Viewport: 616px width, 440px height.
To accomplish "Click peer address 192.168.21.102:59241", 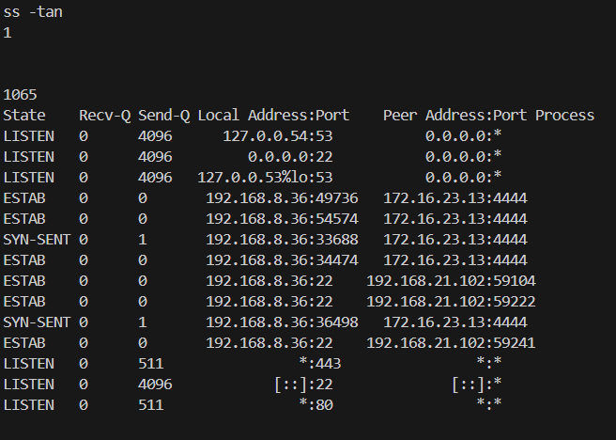I will (x=451, y=343).
